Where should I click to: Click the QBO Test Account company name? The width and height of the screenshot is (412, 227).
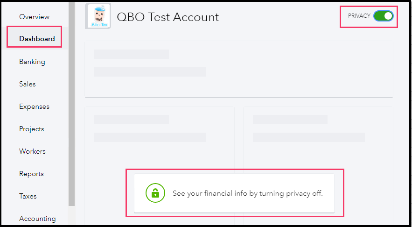[x=168, y=17]
